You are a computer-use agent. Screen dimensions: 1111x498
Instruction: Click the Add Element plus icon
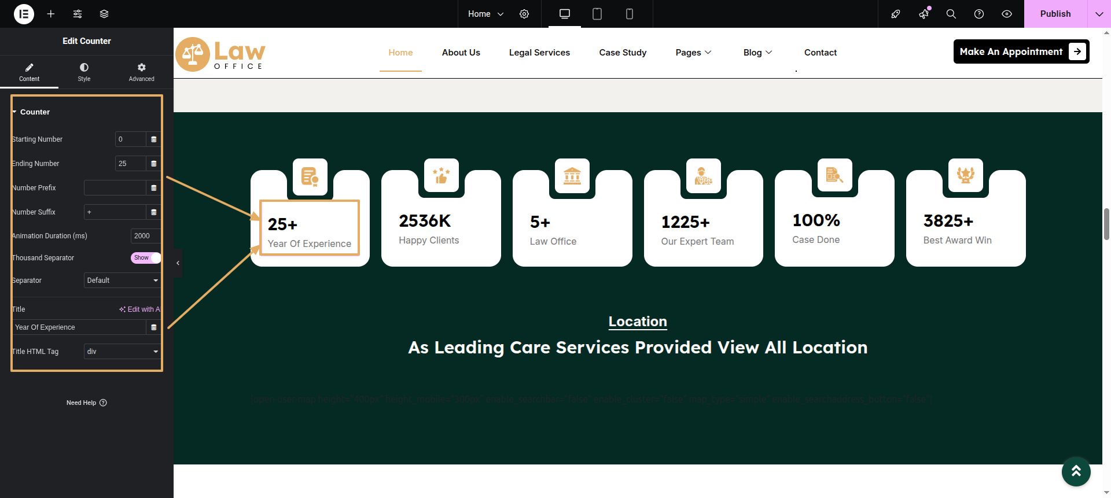51,14
